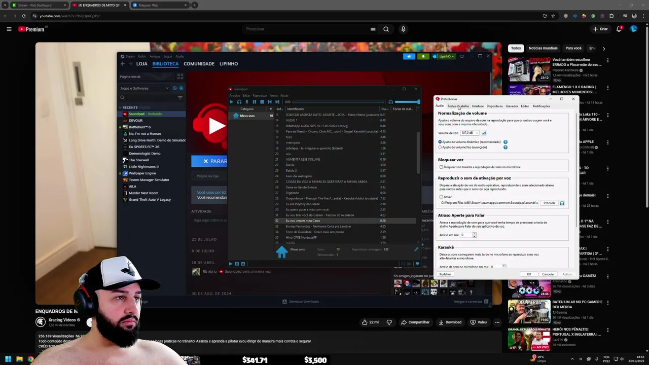Screen dimensions: 649x365
Task: Skip to previous sound in Soundpad
Action: point(270,102)
